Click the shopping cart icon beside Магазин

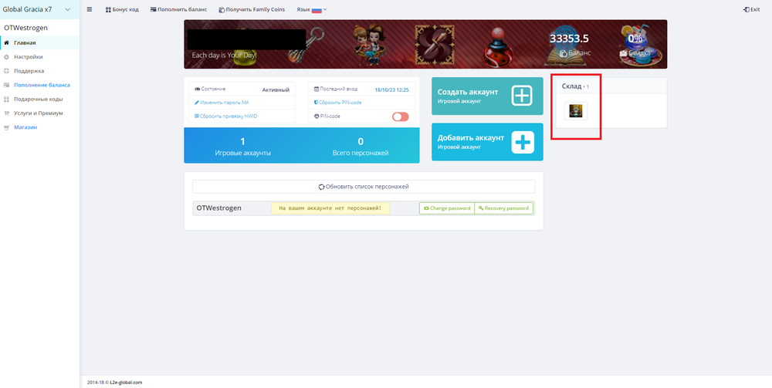(x=7, y=127)
